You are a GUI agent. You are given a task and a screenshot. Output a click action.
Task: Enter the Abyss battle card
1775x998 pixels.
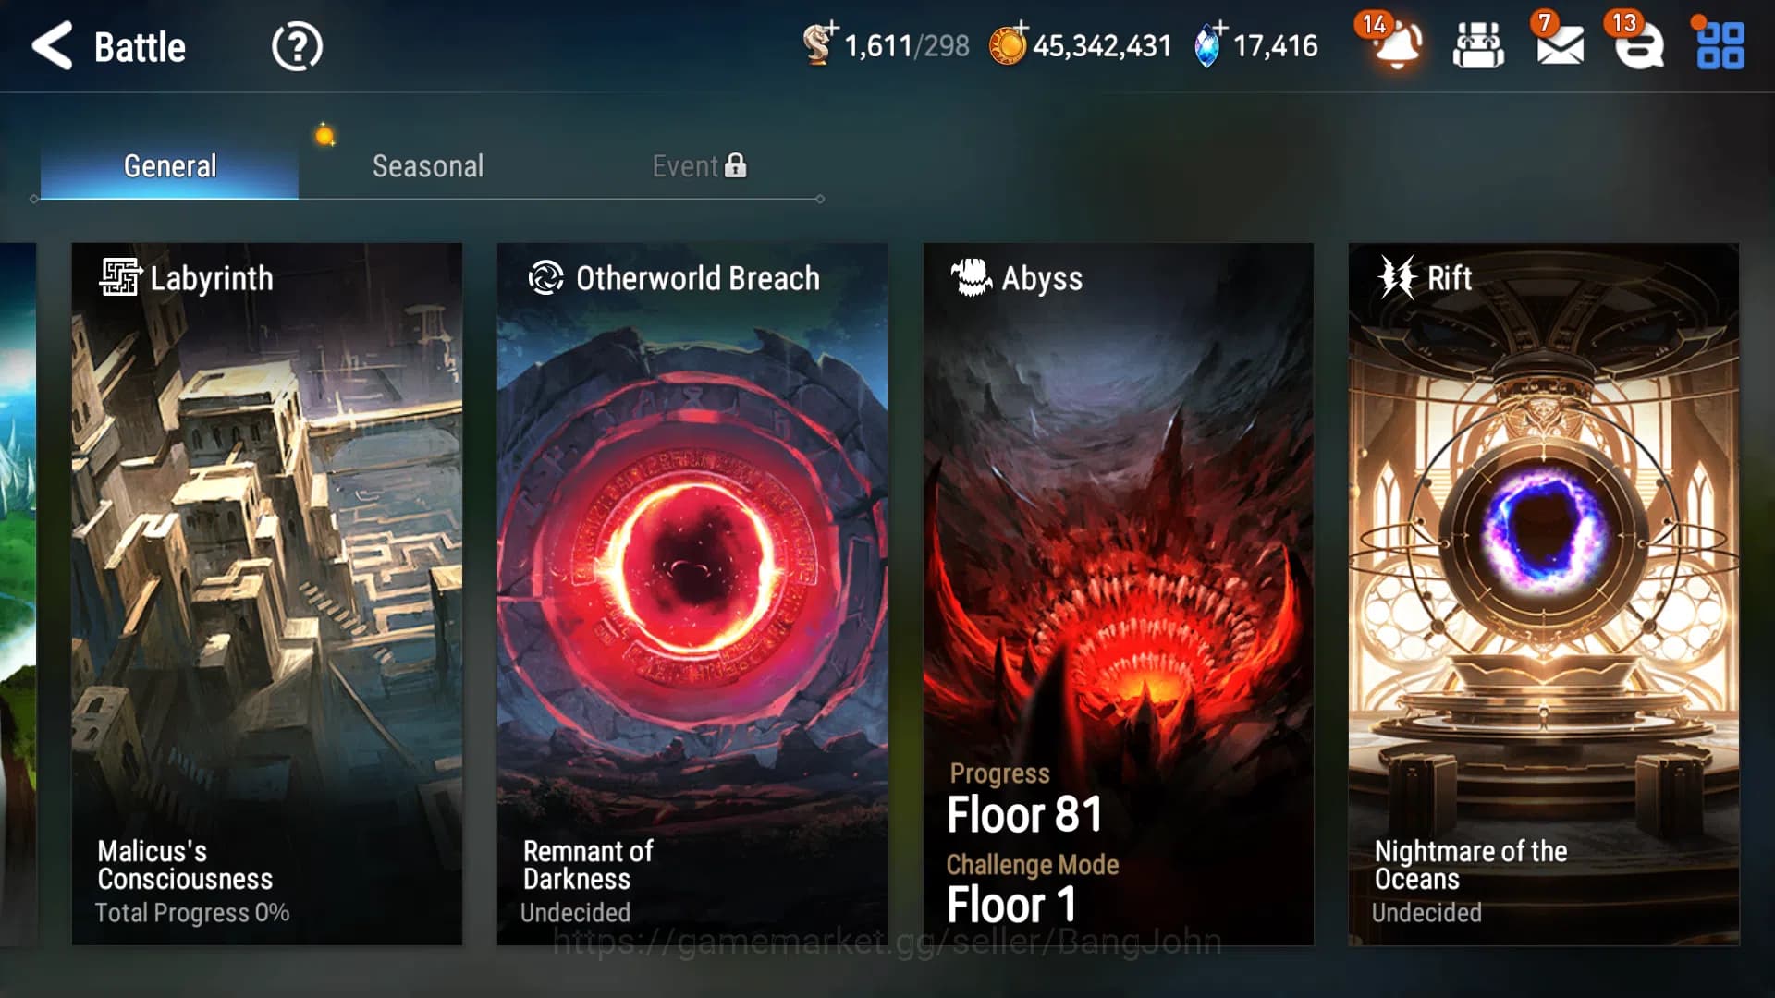click(x=1119, y=594)
